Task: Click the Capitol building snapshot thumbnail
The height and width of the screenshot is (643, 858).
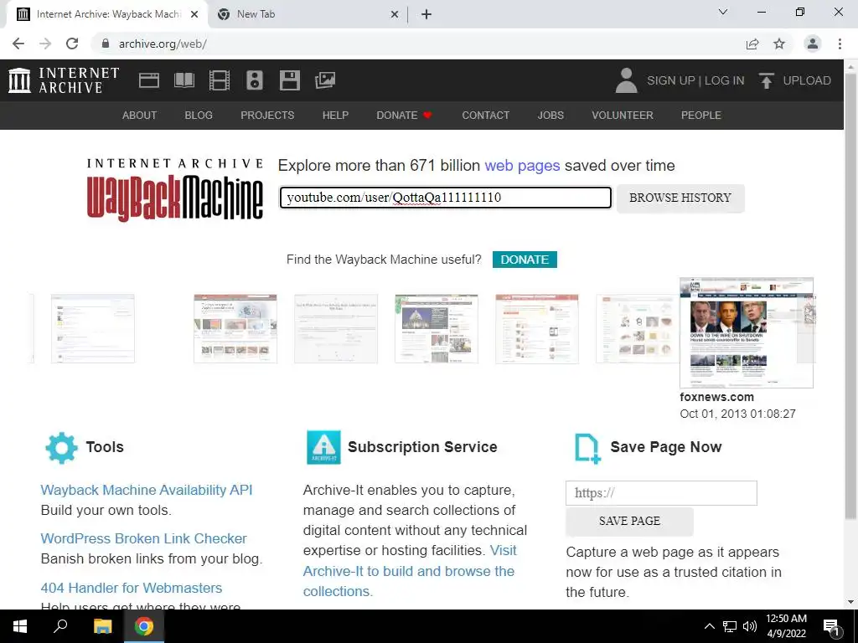Action: click(436, 328)
